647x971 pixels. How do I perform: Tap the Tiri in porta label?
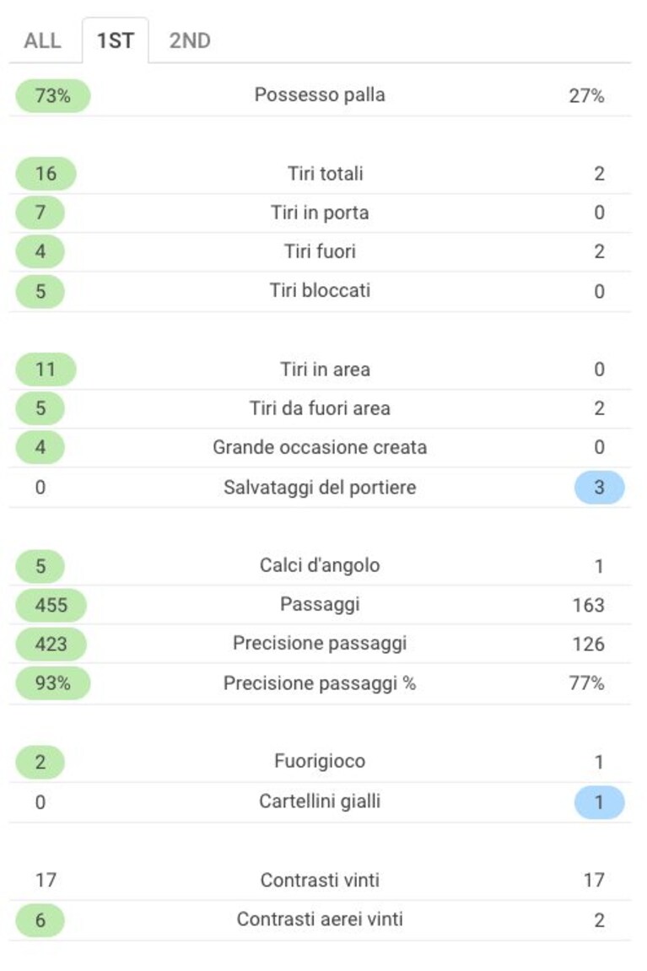tap(320, 213)
